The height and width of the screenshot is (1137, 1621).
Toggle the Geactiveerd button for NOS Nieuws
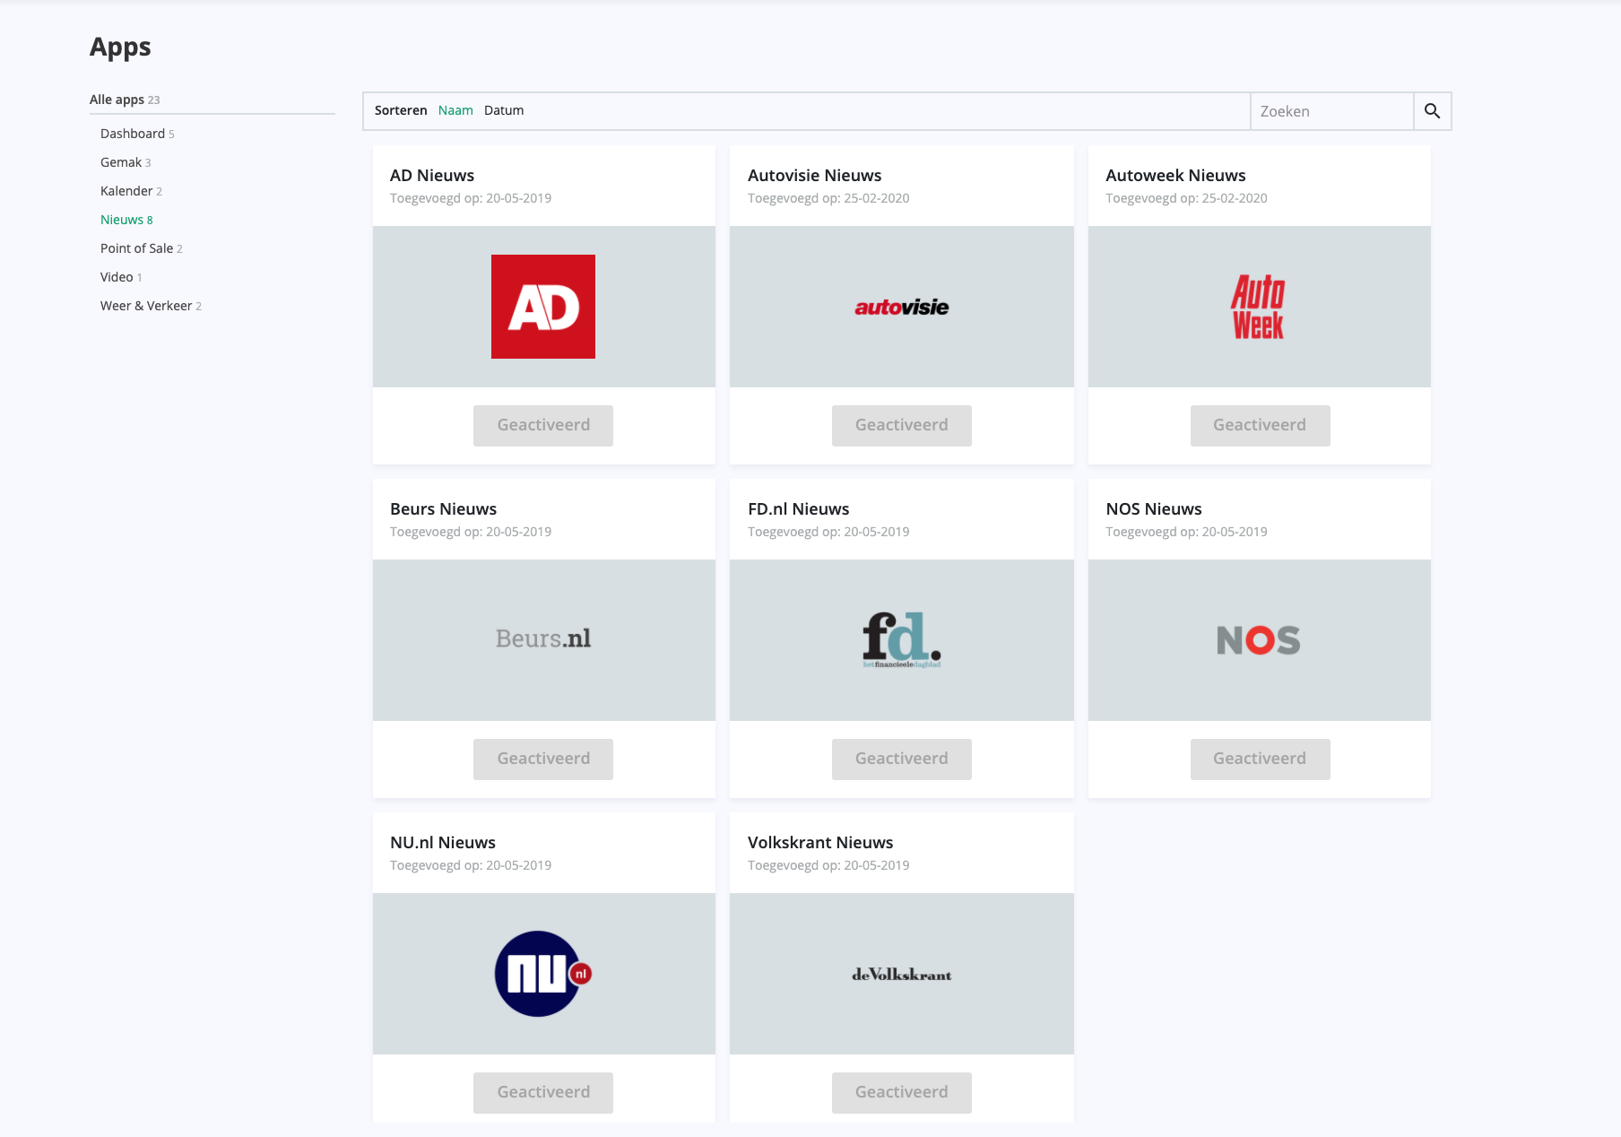click(x=1259, y=759)
